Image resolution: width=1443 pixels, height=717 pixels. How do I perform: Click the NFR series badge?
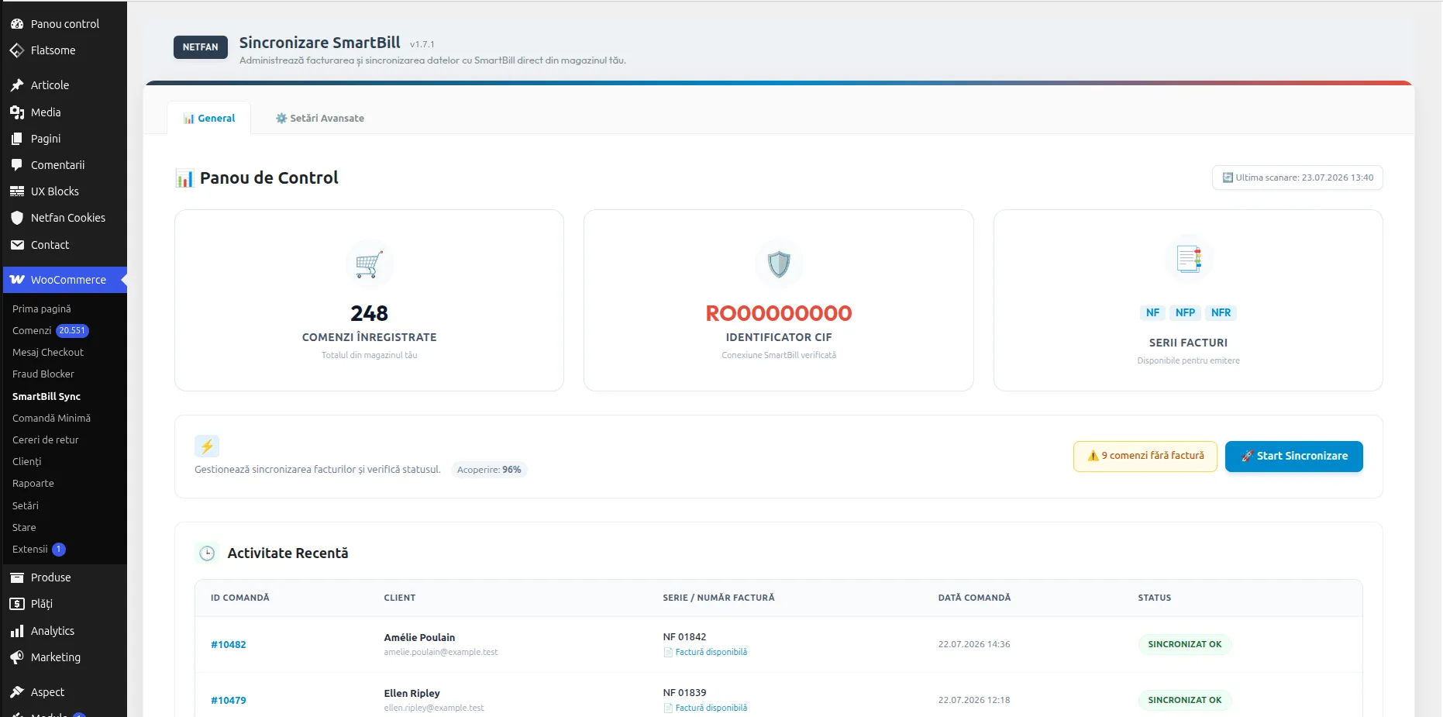click(1221, 312)
